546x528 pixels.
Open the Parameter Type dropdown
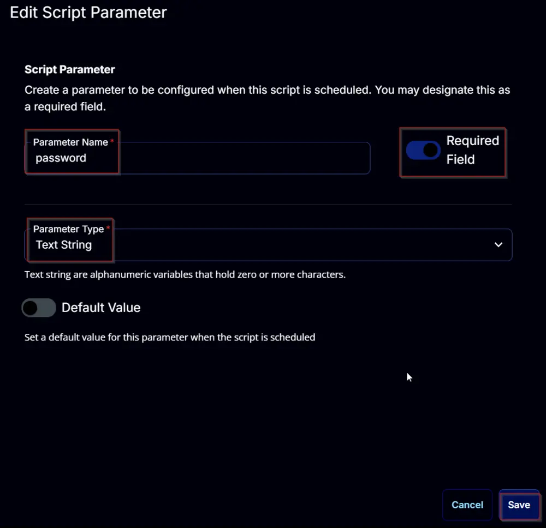click(x=268, y=245)
